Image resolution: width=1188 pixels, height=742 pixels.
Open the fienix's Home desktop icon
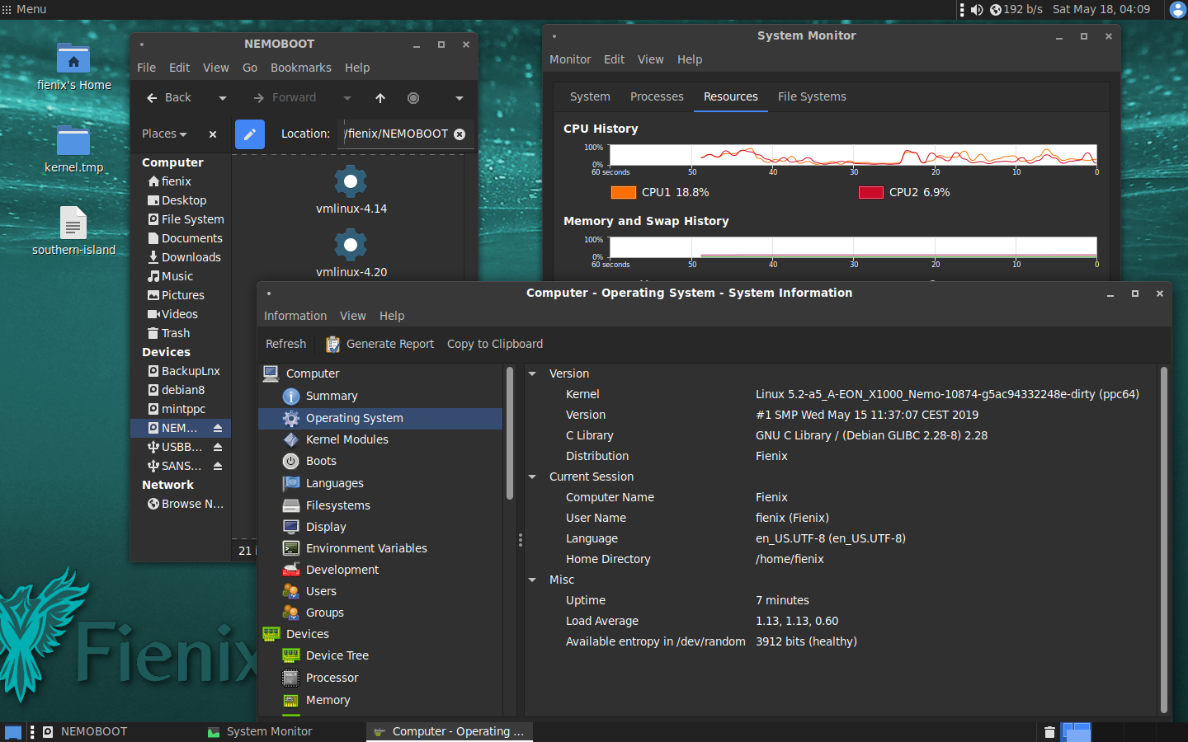(x=73, y=59)
